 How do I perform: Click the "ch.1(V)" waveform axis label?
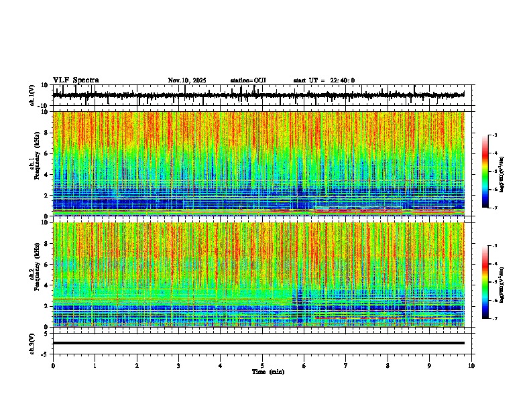(32, 95)
